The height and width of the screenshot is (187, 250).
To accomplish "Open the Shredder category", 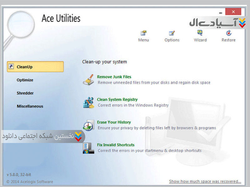I will pos(25,93).
